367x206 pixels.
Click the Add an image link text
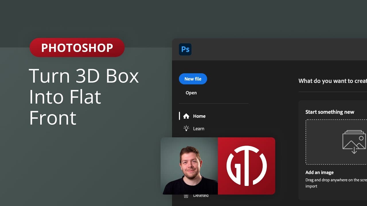(x=319, y=172)
